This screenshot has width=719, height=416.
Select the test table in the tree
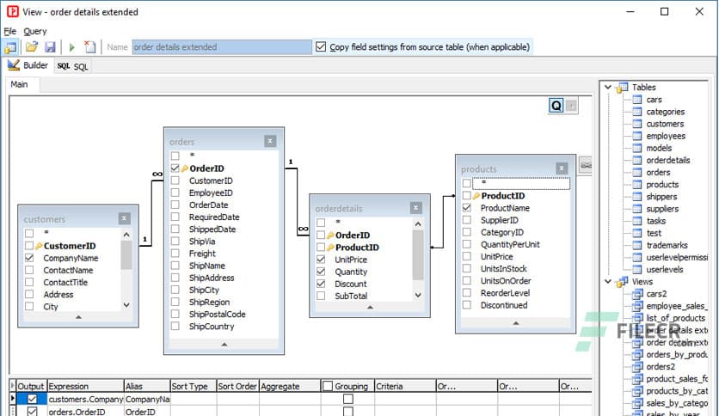(x=654, y=233)
